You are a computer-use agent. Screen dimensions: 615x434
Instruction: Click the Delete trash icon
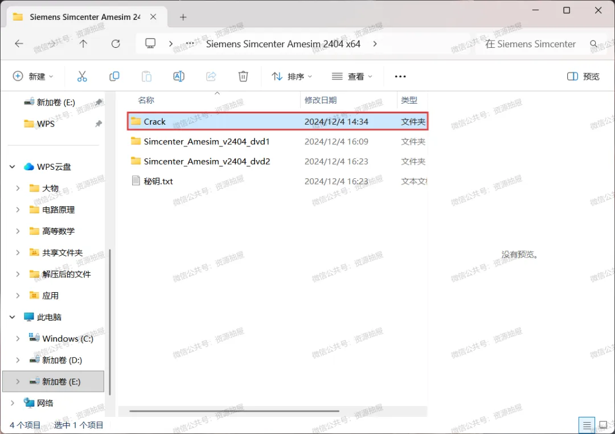coord(243,76)
